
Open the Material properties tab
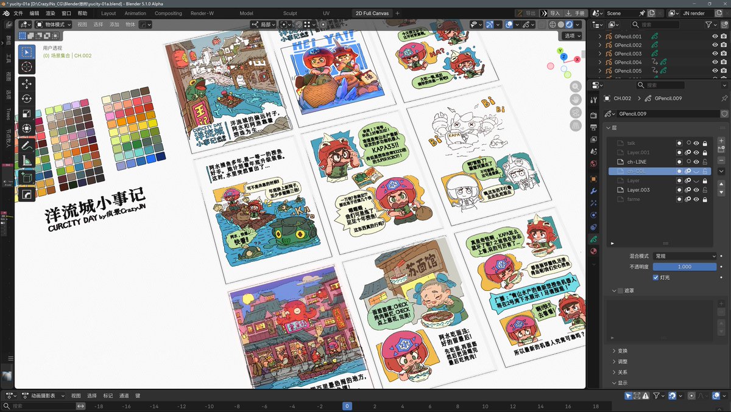[x=594, y=251]
